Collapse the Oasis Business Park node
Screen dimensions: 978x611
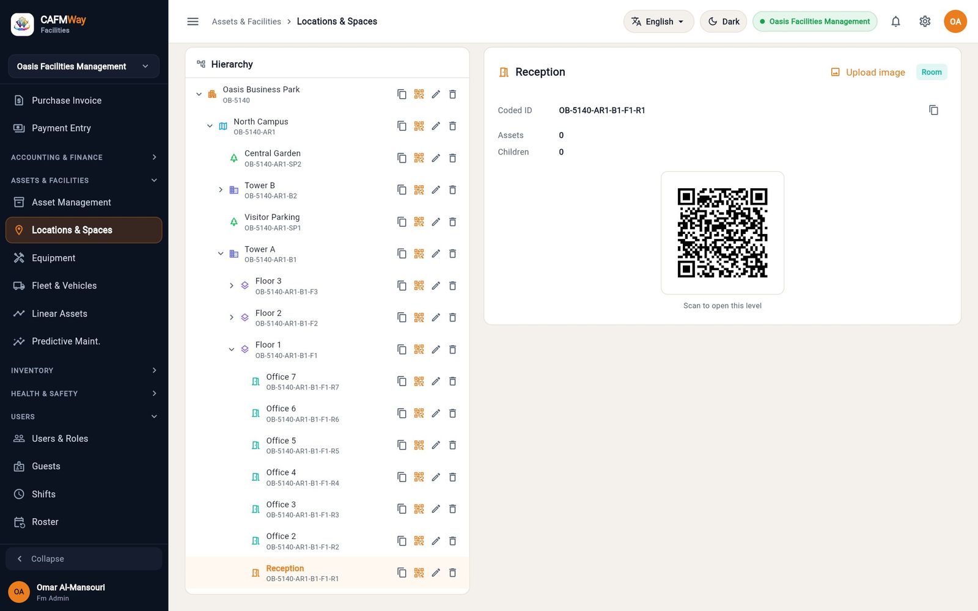199,94
